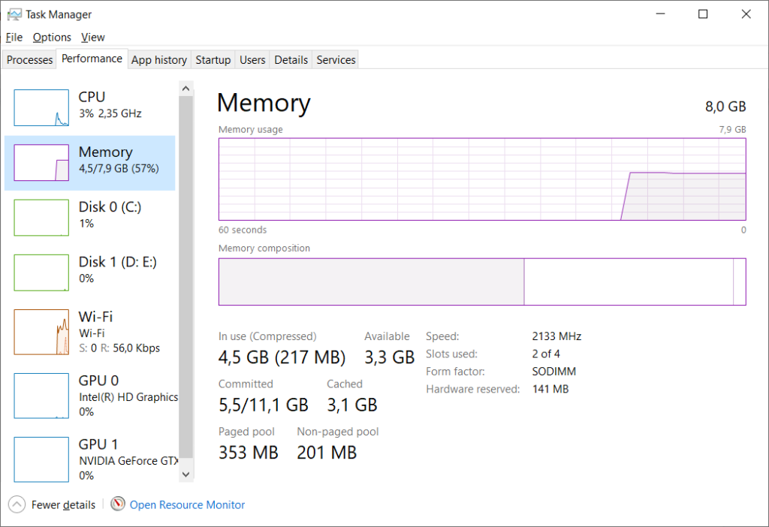Viewport: 769px width, 527px height.
Task: Switch to the Processes tab
Action: tap(29, 60)
